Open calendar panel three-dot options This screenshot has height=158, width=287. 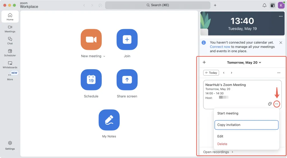coord(279,73)
